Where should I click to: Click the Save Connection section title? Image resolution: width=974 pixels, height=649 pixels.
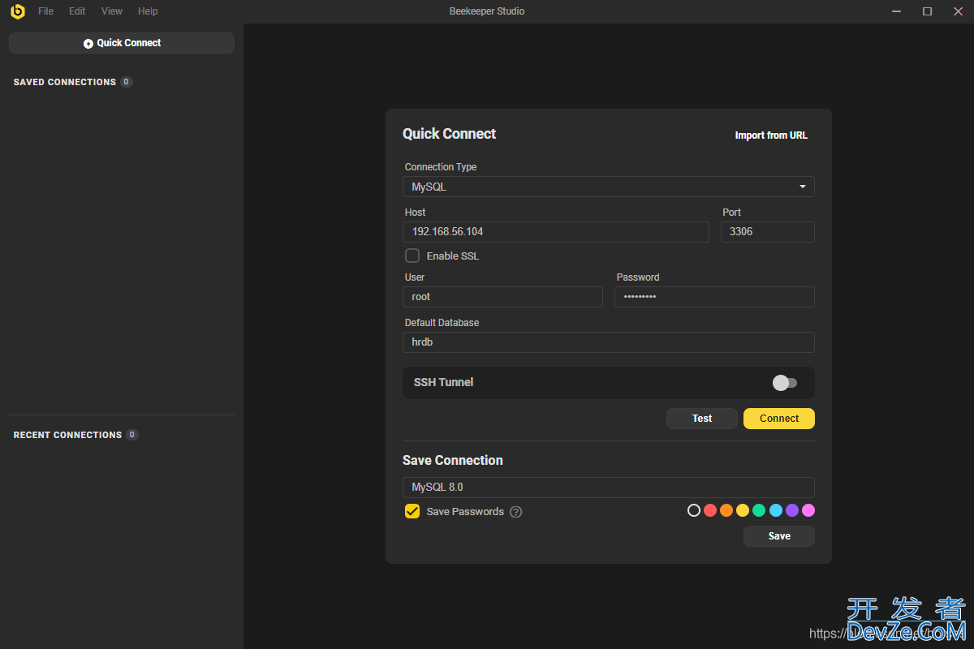coord(453,460)
